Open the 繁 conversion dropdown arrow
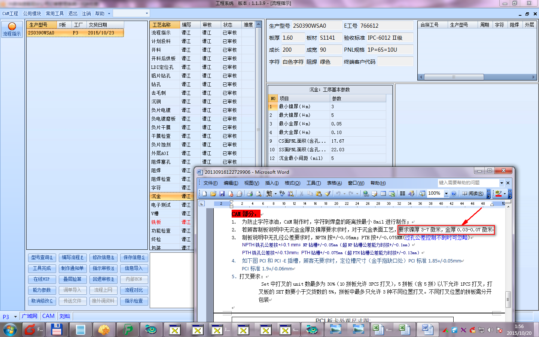 275,194
